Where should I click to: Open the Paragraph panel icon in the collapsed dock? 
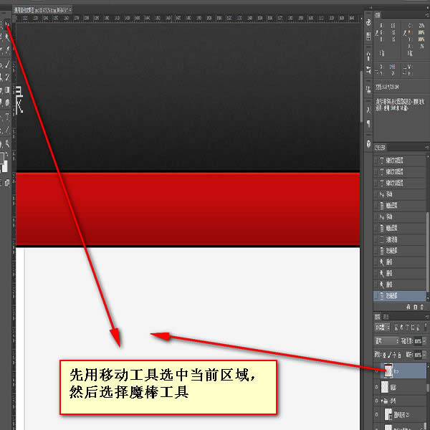(368, 123)
